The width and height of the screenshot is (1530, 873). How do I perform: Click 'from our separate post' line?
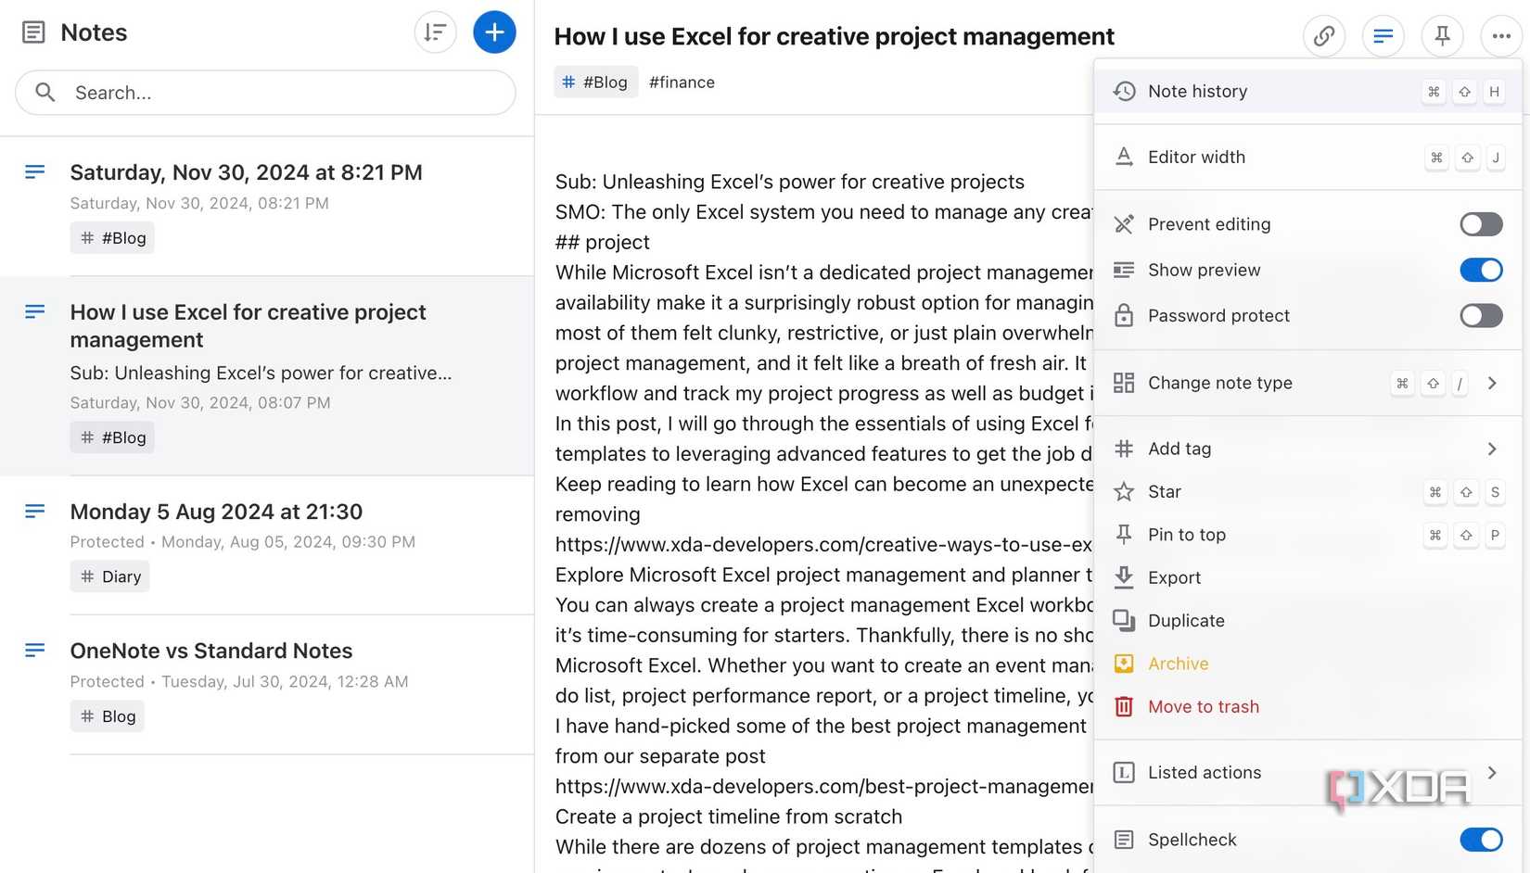(x=660, y=756)
